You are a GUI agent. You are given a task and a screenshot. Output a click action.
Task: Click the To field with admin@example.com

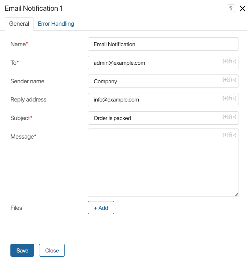pos(163,63)
